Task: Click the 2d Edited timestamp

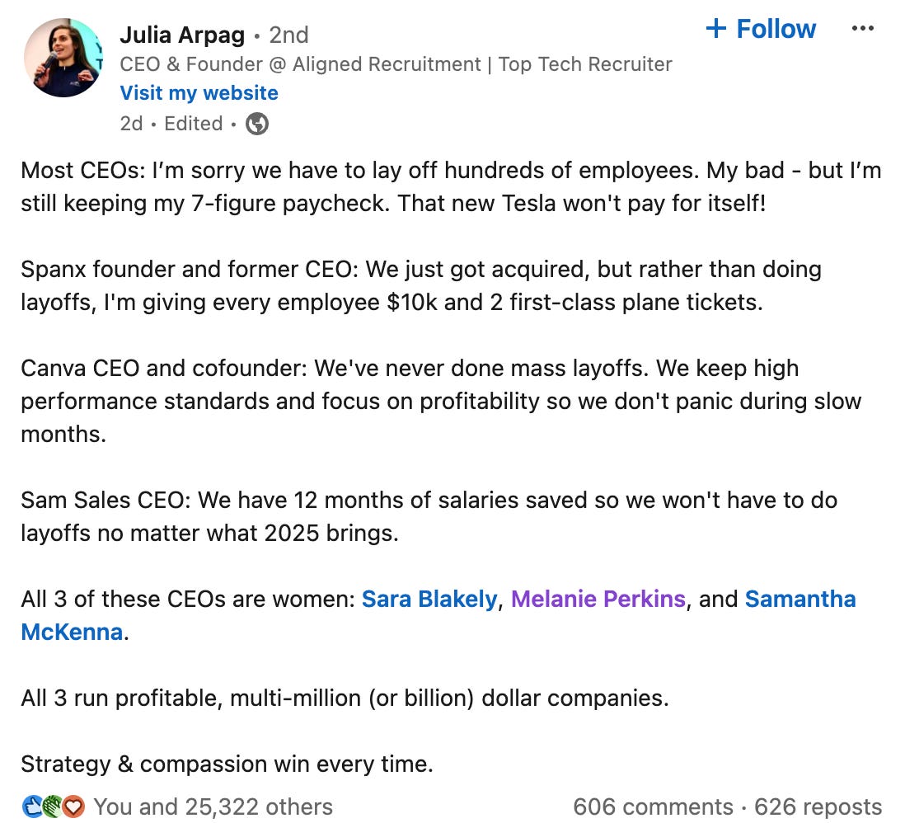Action: (171, 124)
